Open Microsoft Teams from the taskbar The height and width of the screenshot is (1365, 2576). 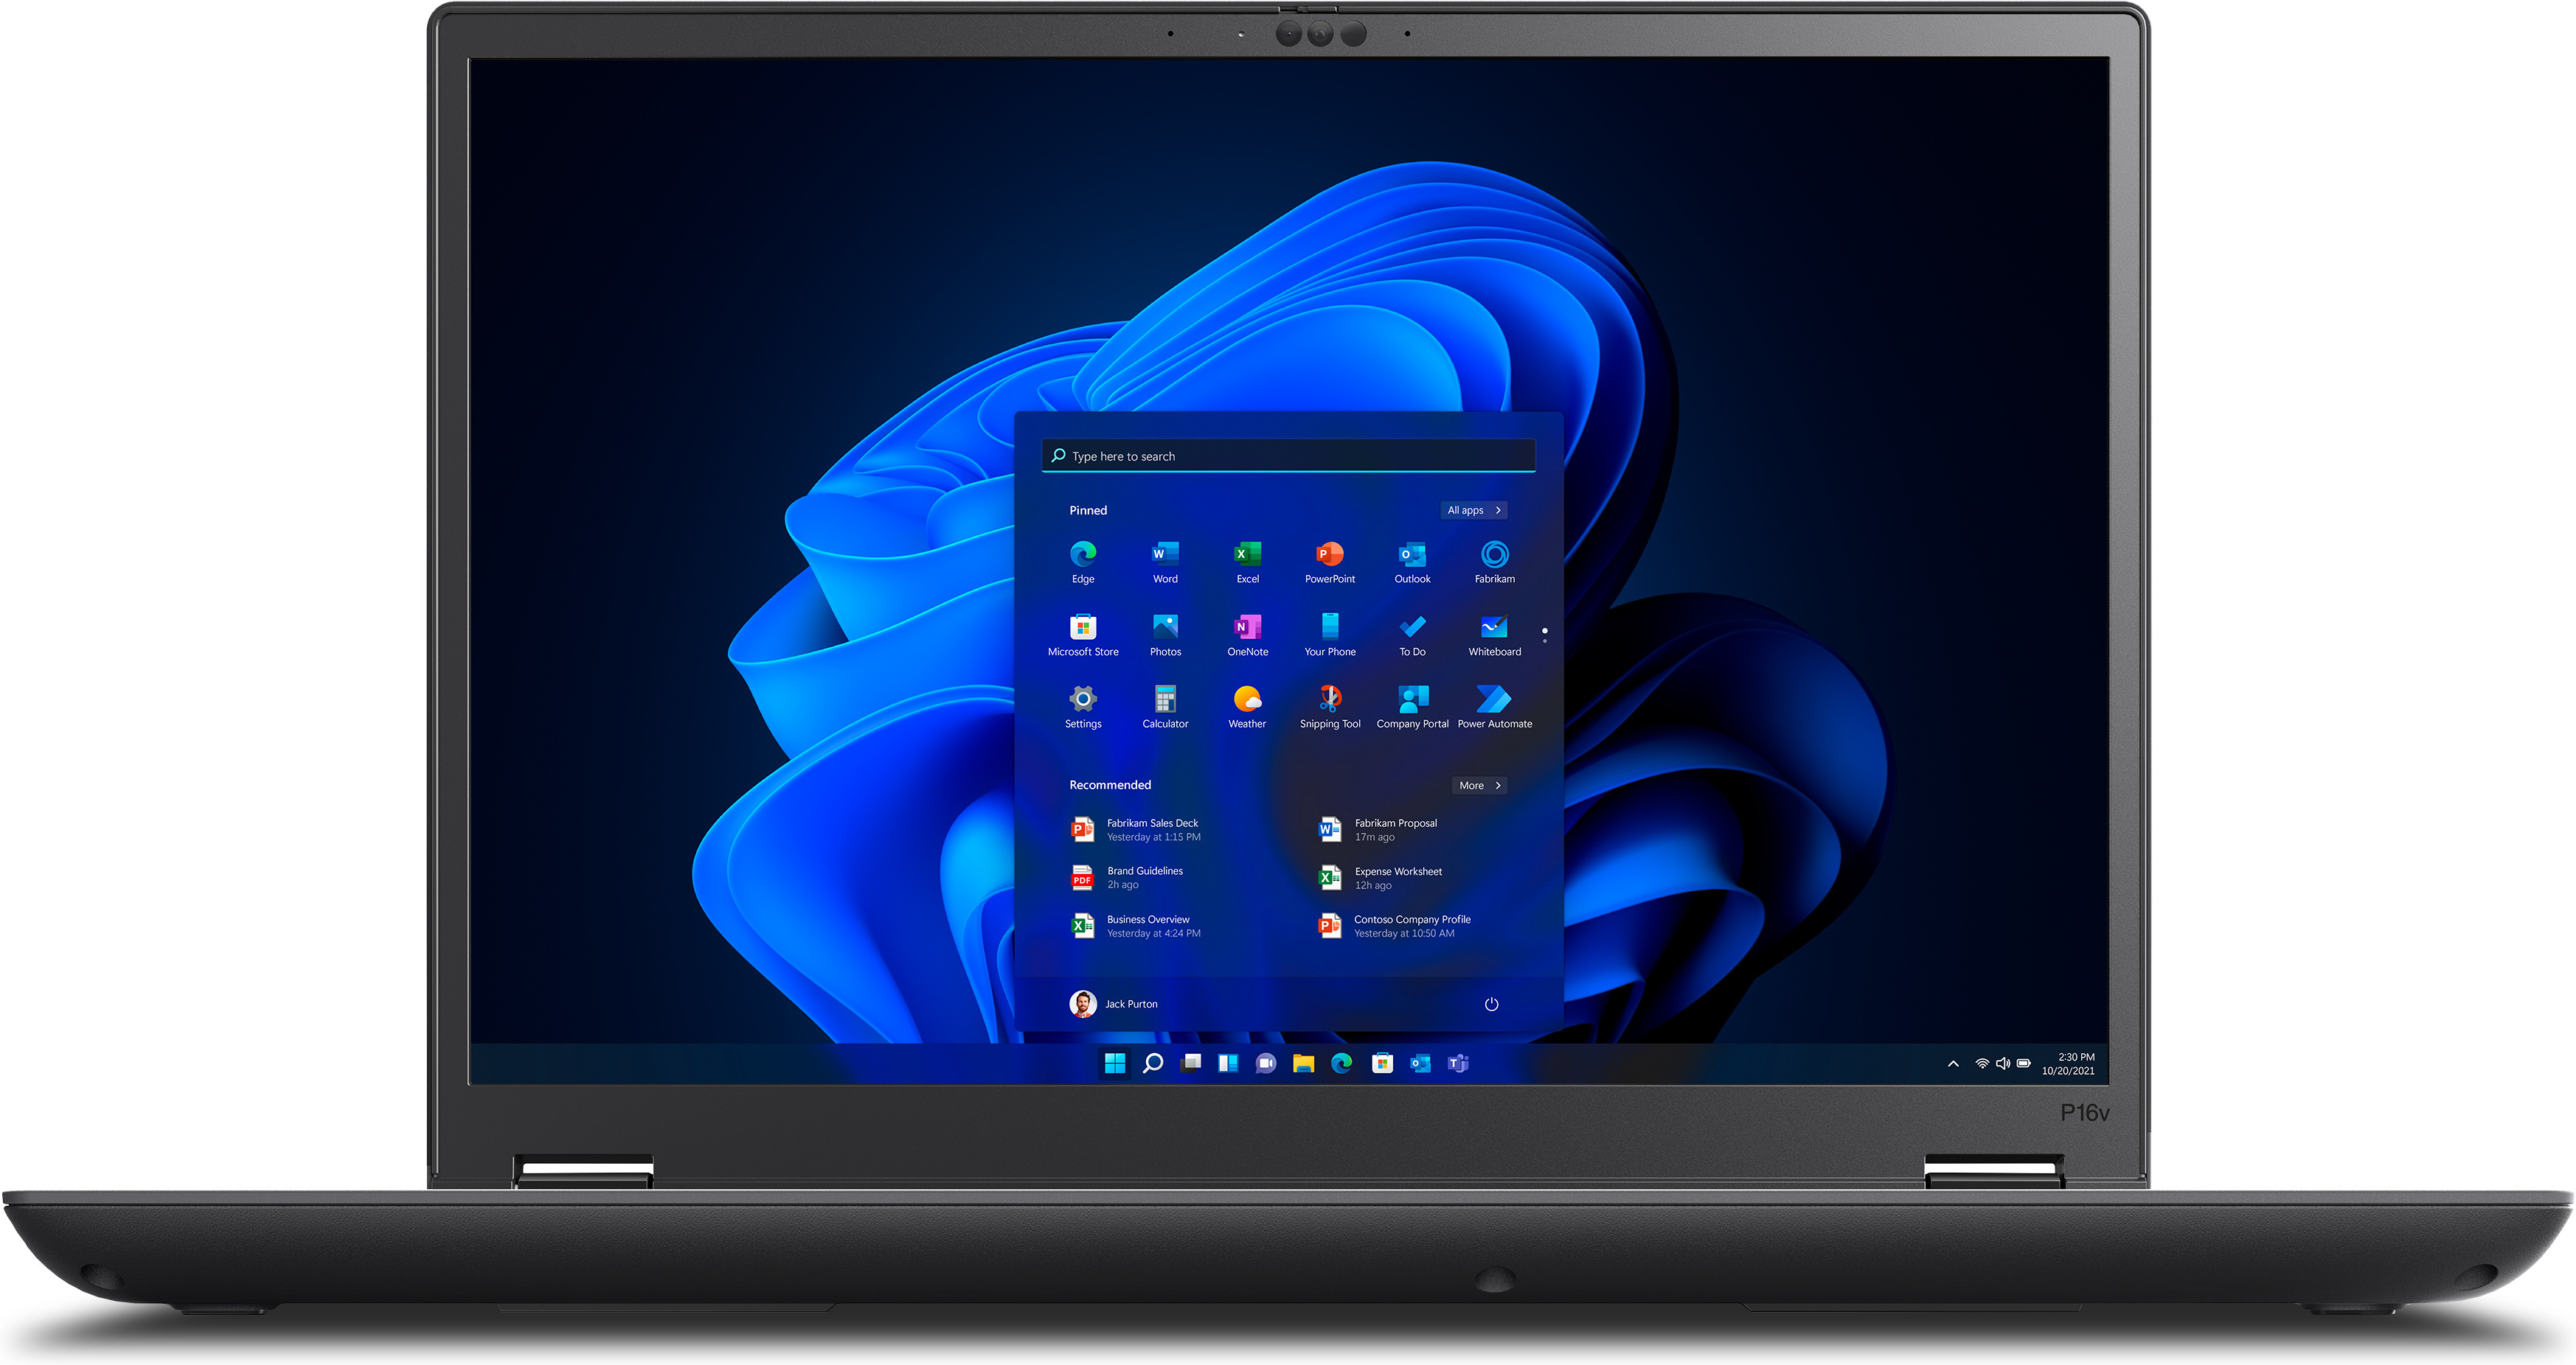coord(1458,1064)
